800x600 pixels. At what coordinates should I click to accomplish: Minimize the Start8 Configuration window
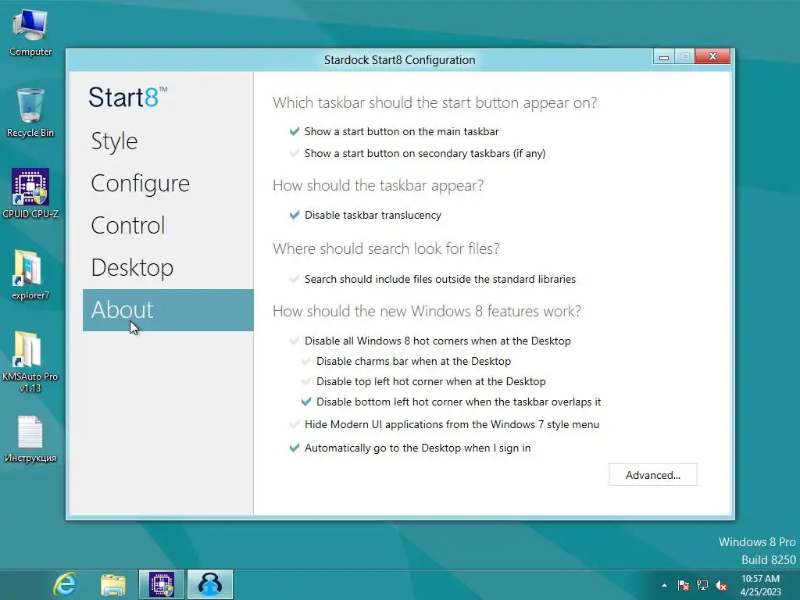pos(664,56)
